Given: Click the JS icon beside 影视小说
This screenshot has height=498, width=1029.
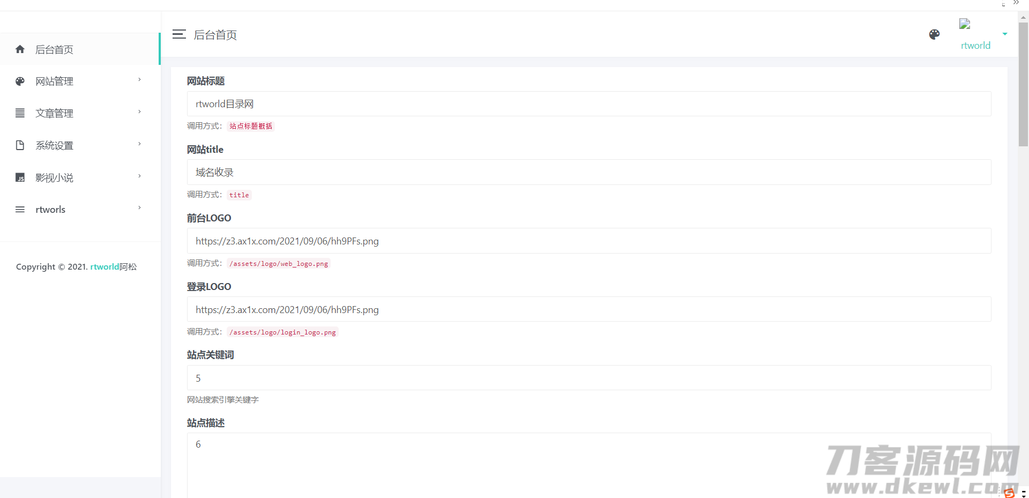Looking at the screenshot, I should coord(20,177).
